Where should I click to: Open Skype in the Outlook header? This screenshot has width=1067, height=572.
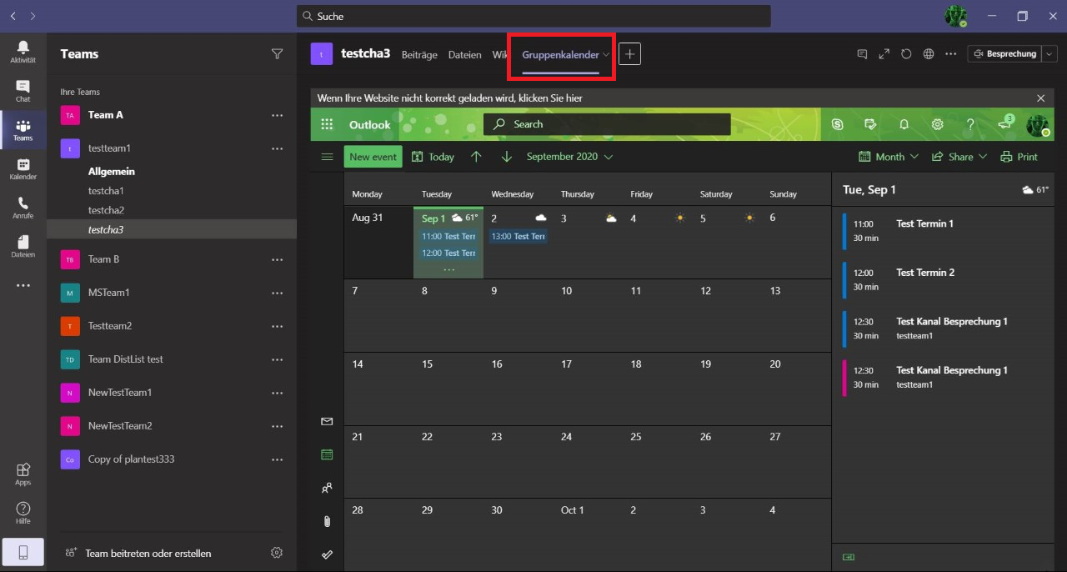pyautogui.click(x=837, y=124)
